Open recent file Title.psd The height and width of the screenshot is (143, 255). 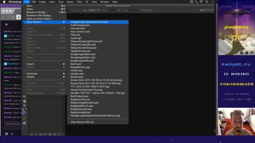[98, 35]
